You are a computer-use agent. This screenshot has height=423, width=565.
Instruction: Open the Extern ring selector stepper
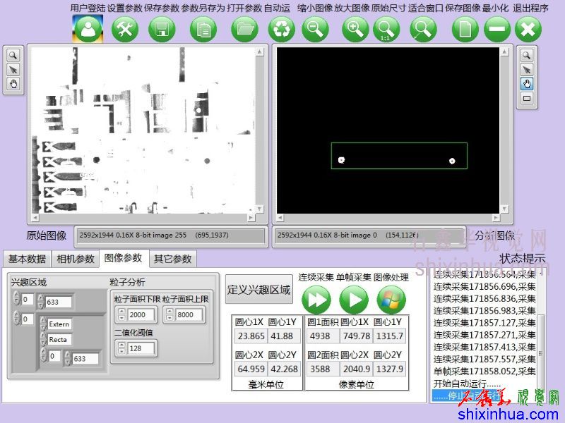[x=43, y=324]
